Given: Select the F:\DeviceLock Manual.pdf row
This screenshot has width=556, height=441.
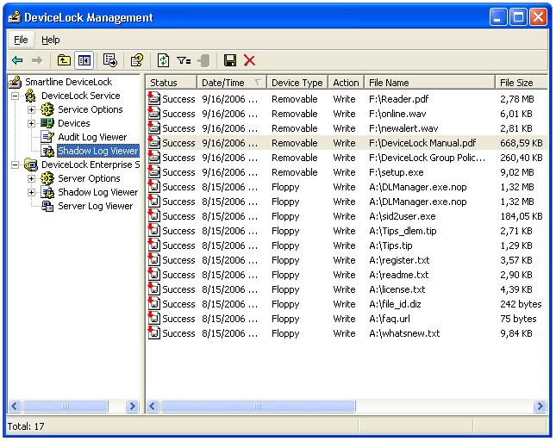Looking at the screenshot, I should tap(347, 143).
